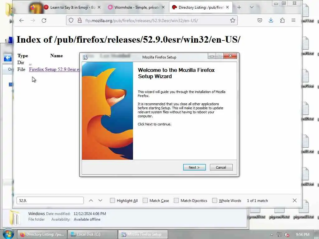Screen dimensions: 319x239
Task: Close the Wormhole tab
Action: point(163,7)
